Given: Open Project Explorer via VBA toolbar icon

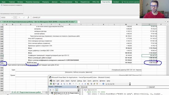Looking at the screenshot, I should [x=91, y=84].
